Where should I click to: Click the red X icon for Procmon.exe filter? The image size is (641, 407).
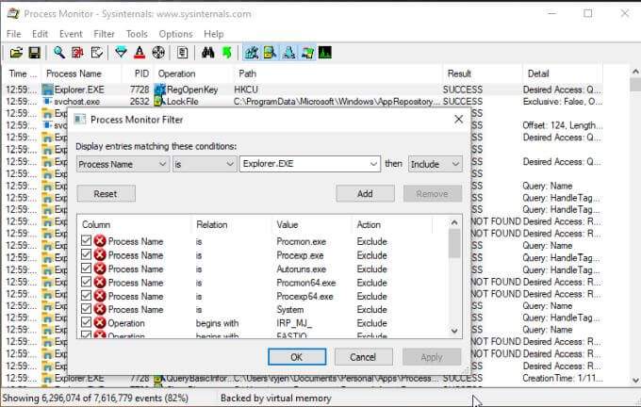point(100,241)
